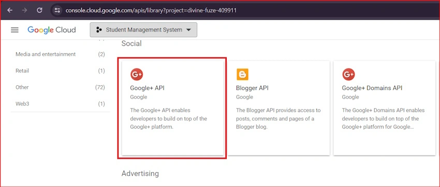Click the Google Cloud logo
This screenshot has height=187, width=440.
click(x=52, y=30)
